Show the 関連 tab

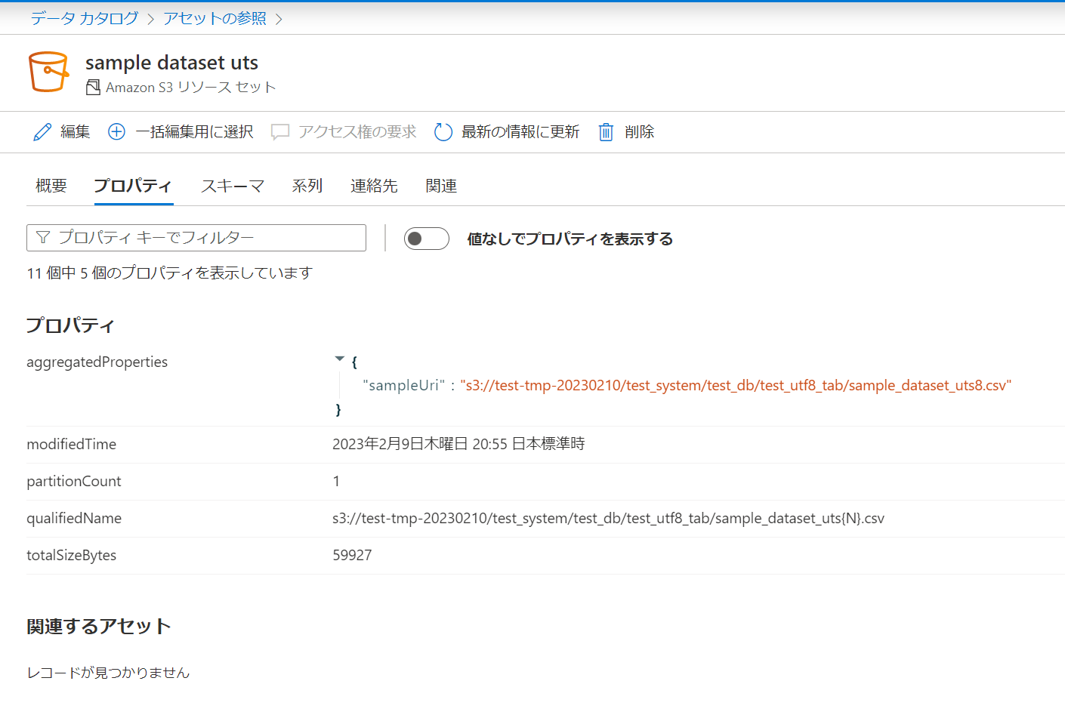click(441, 186)
